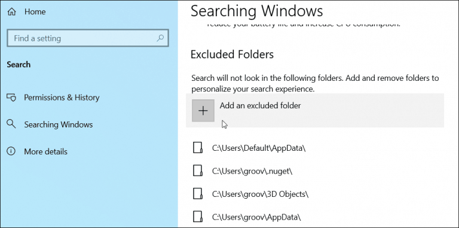This screenshot has width=459, height=228.
Task: Click folder icon beside .nuget path
Action: [198, 171]
